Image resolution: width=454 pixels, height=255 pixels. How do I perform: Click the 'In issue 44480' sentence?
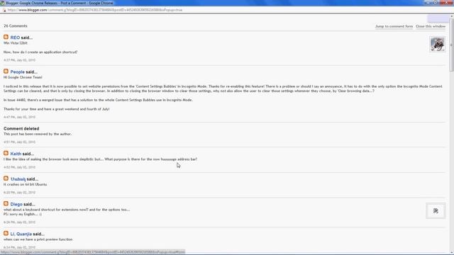pyautogui.click(x=98, y=100)
